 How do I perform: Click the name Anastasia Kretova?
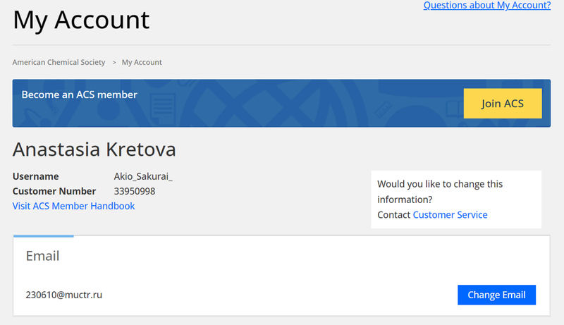94,149
